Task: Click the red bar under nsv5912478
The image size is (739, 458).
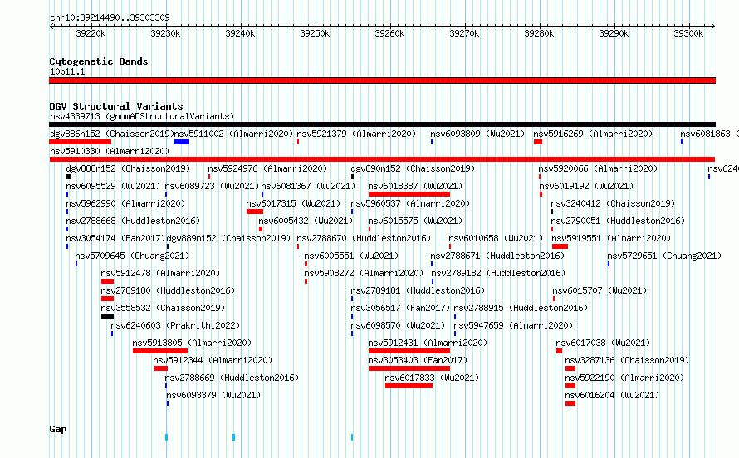Action: 107,281
